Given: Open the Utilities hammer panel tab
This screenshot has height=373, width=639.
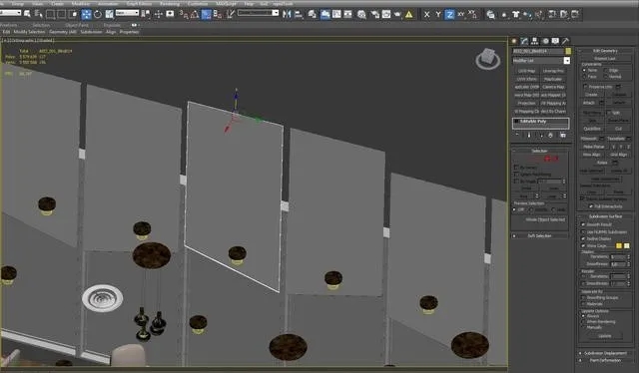Looking at the screenshot, I should (566, 41).
